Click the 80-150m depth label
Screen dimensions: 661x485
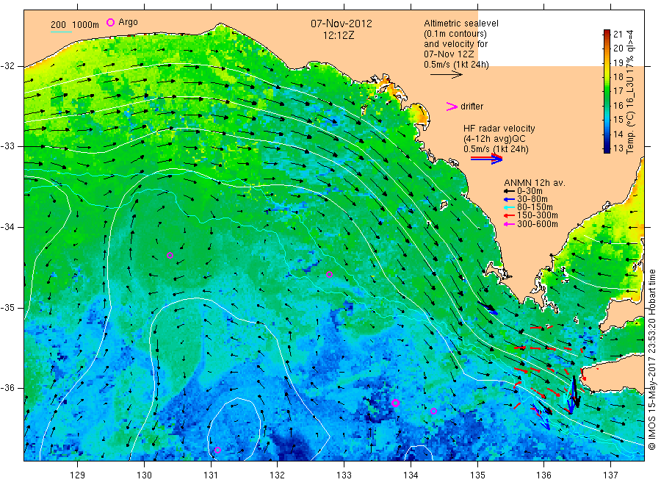(x=535, y=207)
